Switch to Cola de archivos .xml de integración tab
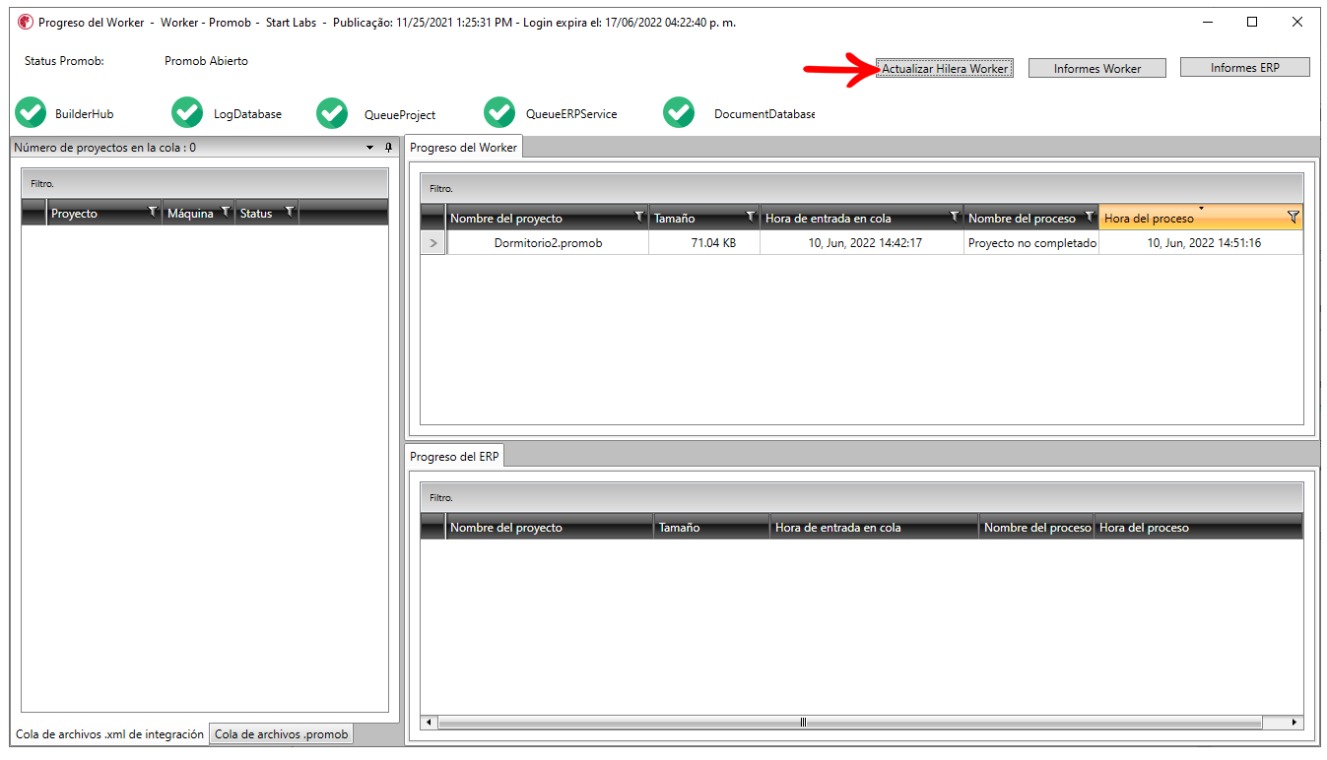 click(x=109, y=734)
